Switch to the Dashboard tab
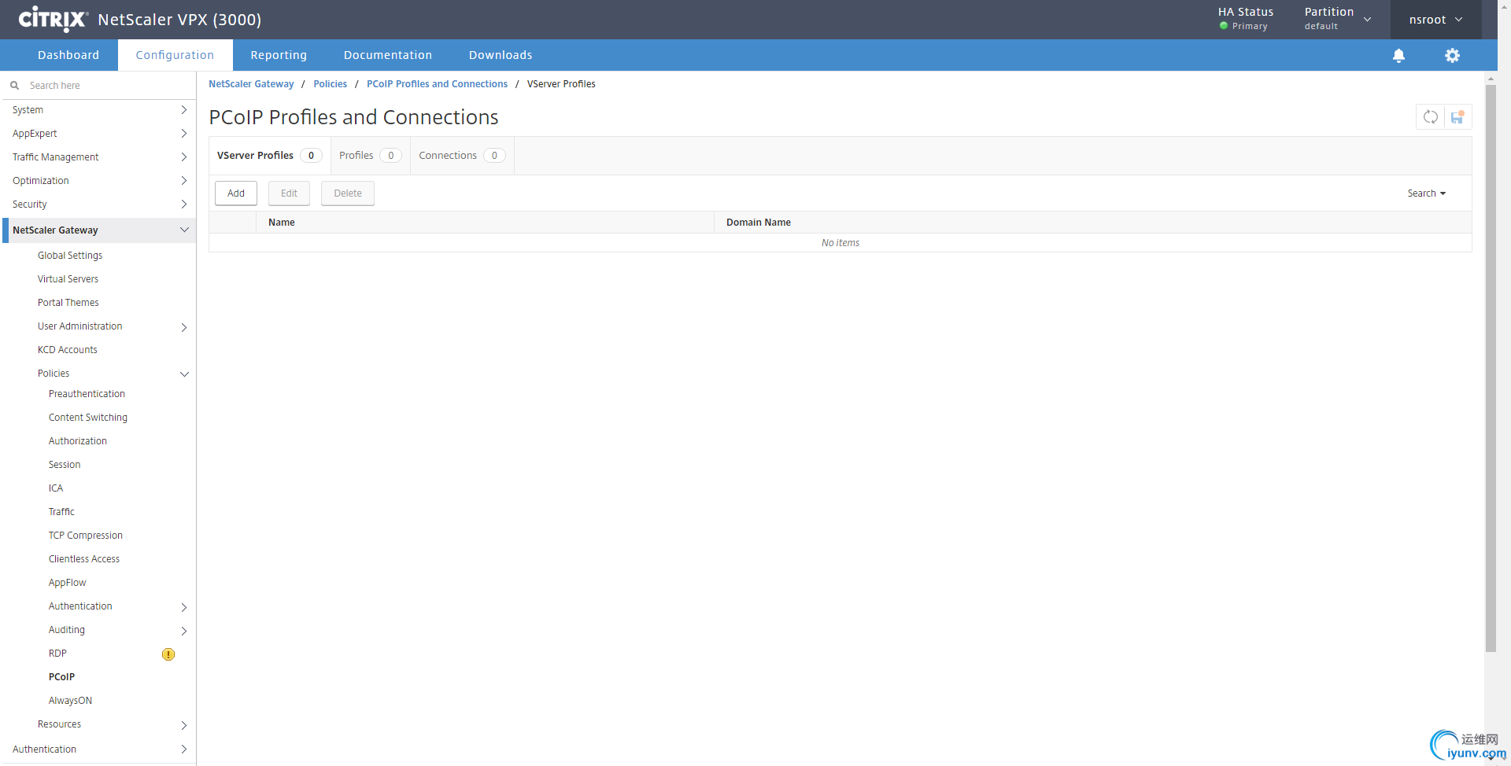 [x=68, y=55]
